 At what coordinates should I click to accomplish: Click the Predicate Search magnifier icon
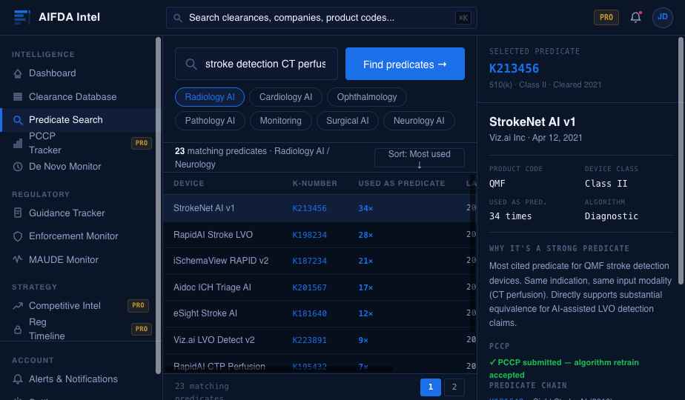18,120
